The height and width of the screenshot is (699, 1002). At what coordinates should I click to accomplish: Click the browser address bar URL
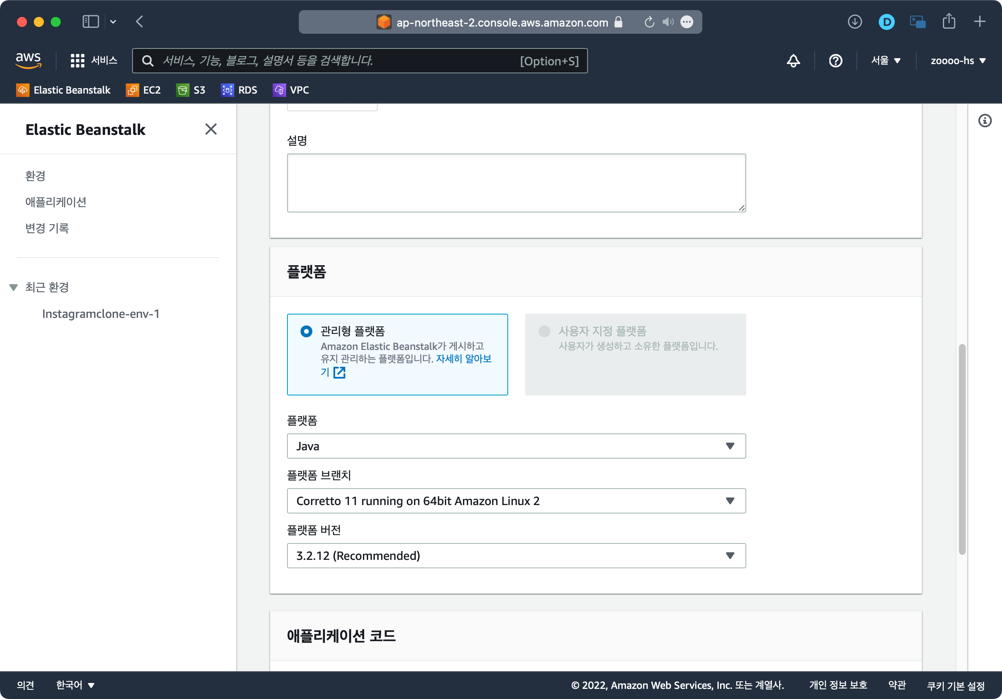(x=502, y=22)
